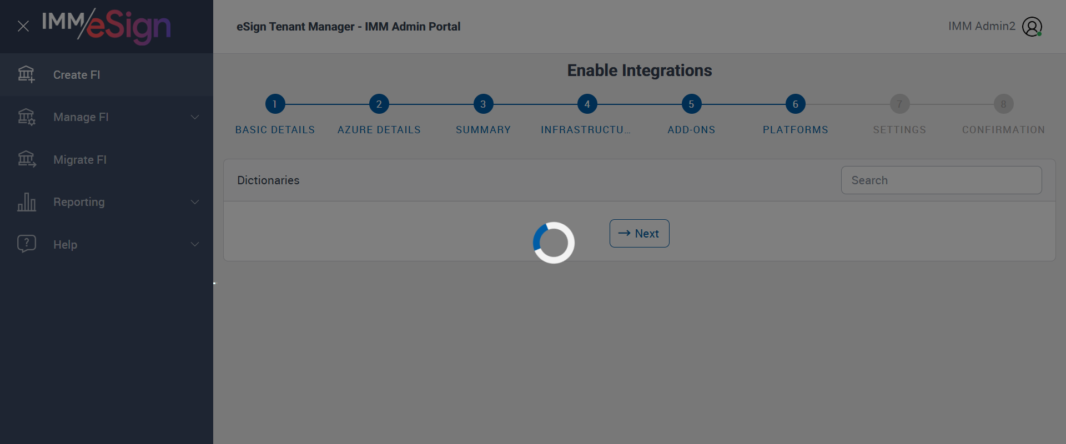This screenshot has width=1066, height=444.
Task: Expand the Manage FI submenu chevron
Action: tap(195, 117)
